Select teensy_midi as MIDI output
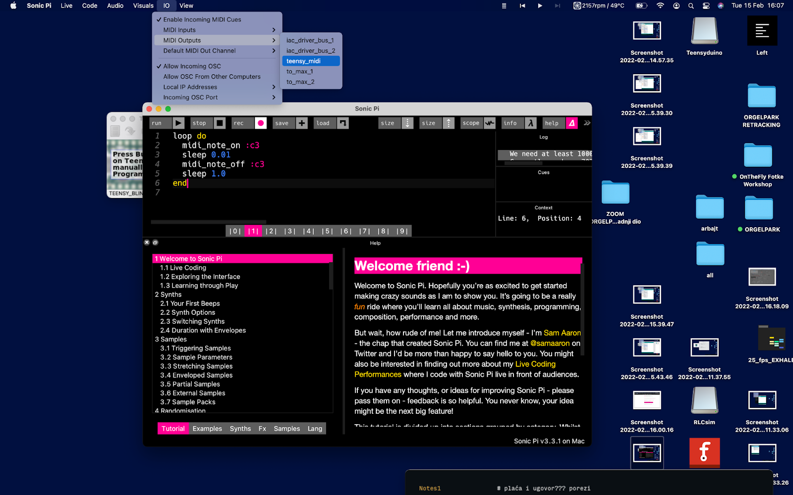Viewport: 793px width, 495px height. pyautogui.click(x=303, y=61)
